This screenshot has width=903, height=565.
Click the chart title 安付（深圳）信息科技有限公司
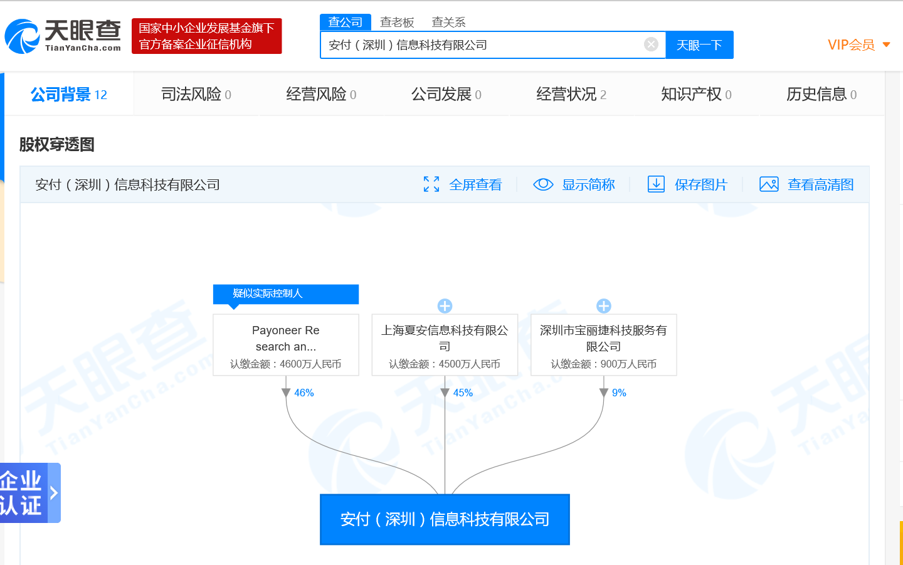point(128,184)
